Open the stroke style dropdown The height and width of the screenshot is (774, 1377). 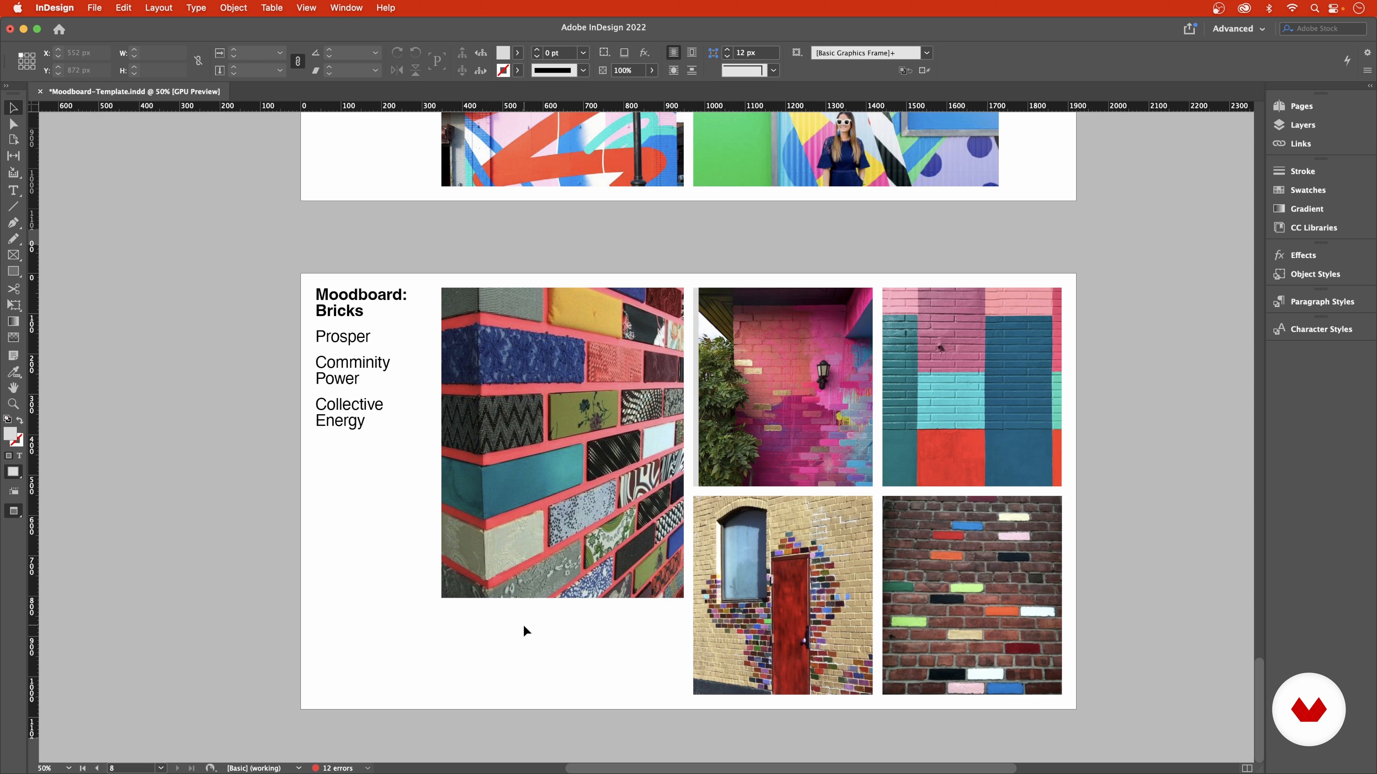click(583, 71)
